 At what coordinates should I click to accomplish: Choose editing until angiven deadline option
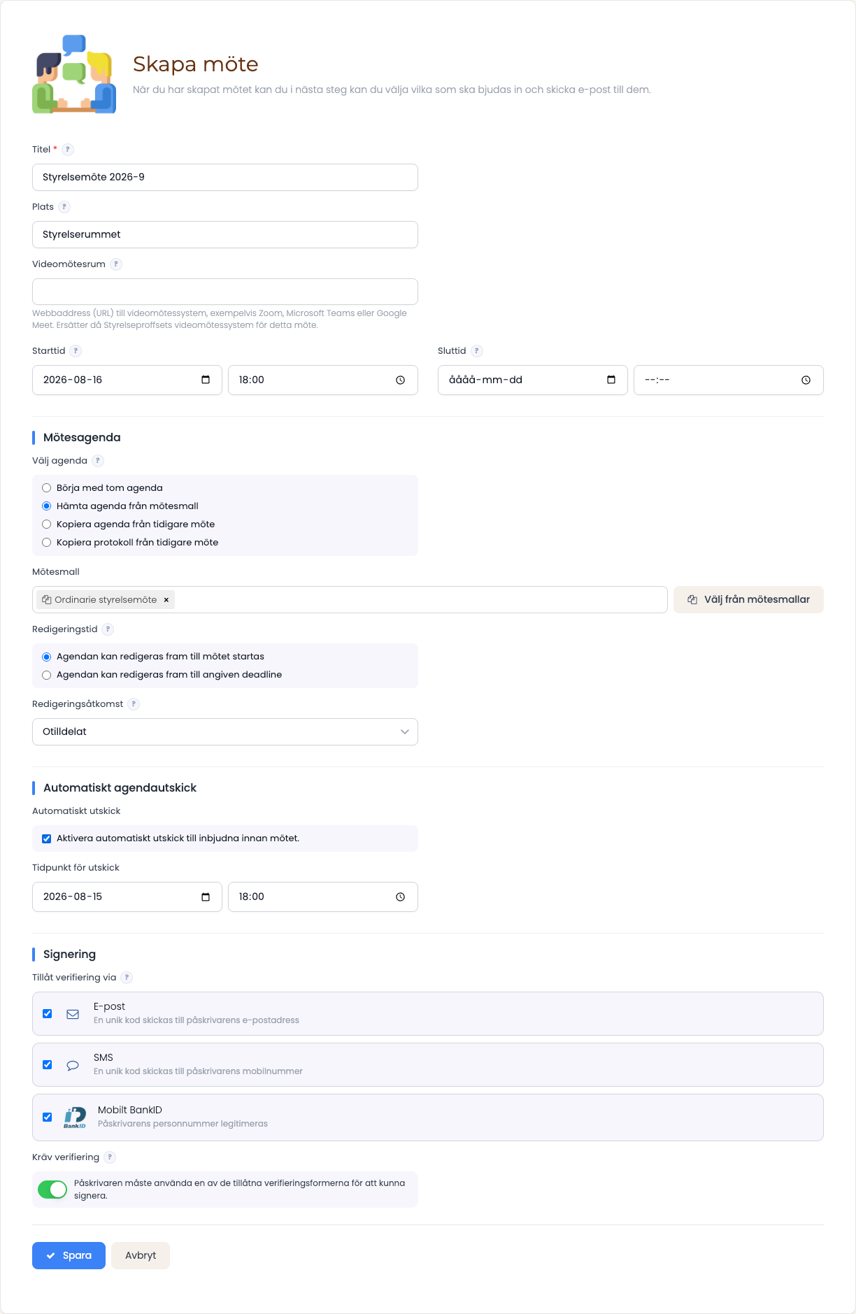pos(47,675)
